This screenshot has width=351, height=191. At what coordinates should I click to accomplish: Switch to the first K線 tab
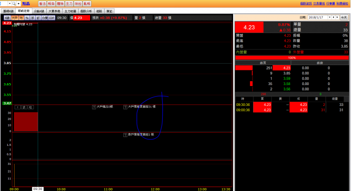coord(8,11)
